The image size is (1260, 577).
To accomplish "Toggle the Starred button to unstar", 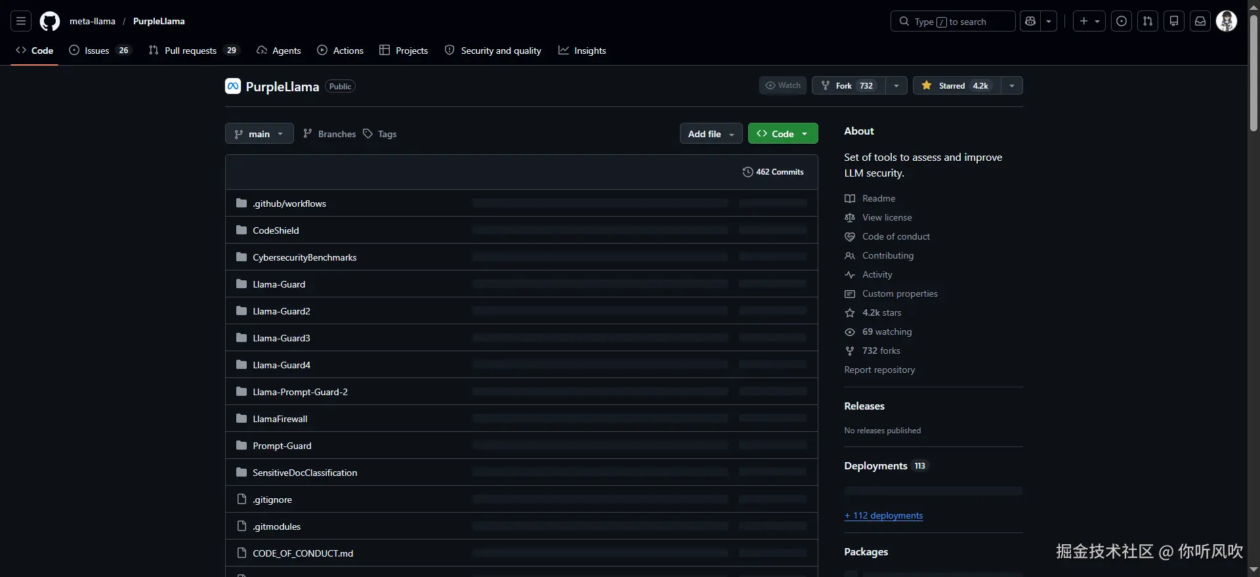I will (957, 85).
